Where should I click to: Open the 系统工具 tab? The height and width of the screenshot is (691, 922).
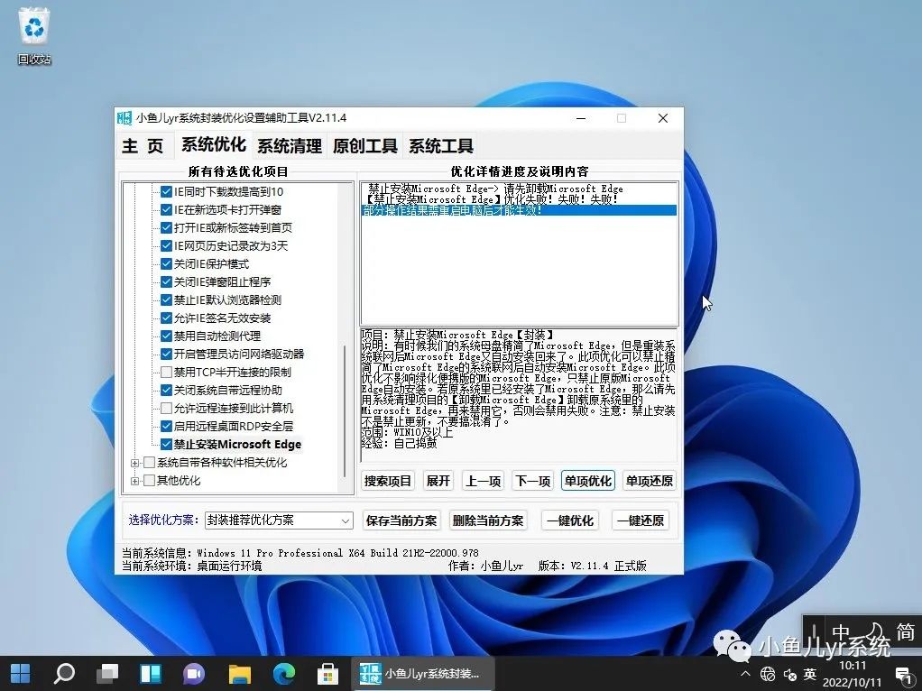(441, 146)
